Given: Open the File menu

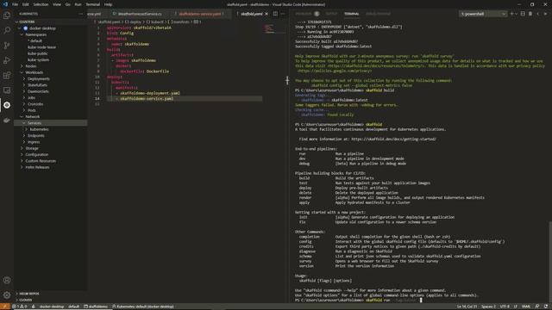Looking at the screenshot, I should (15, 4).
